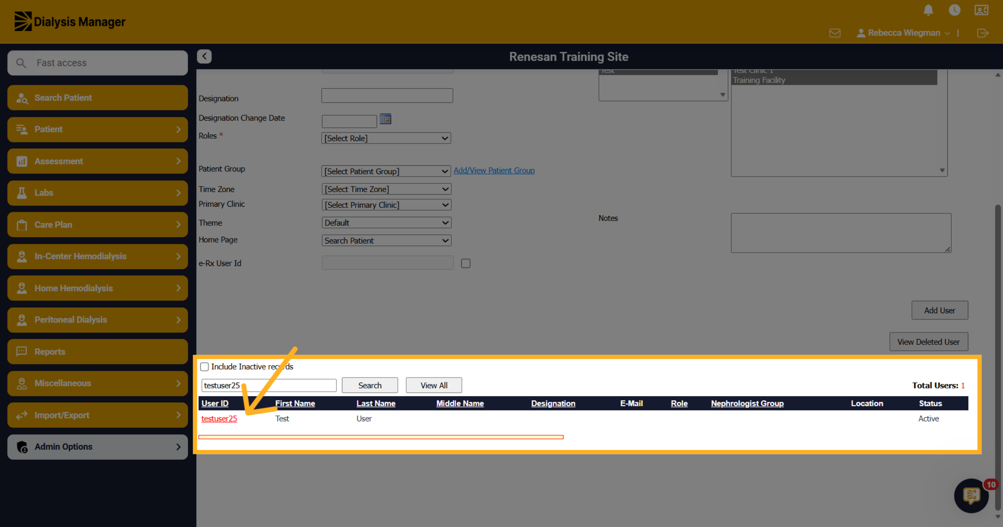Expand the Patient menu
1003x527 pixels.
tap(97, 129)
